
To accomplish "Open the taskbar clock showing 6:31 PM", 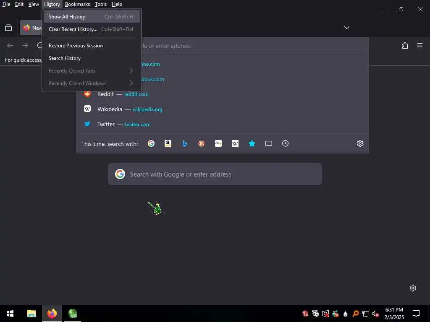I will (394, 314).
